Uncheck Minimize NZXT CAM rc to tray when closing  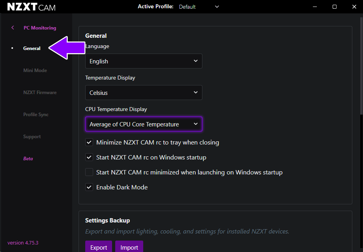coord(89,142)
